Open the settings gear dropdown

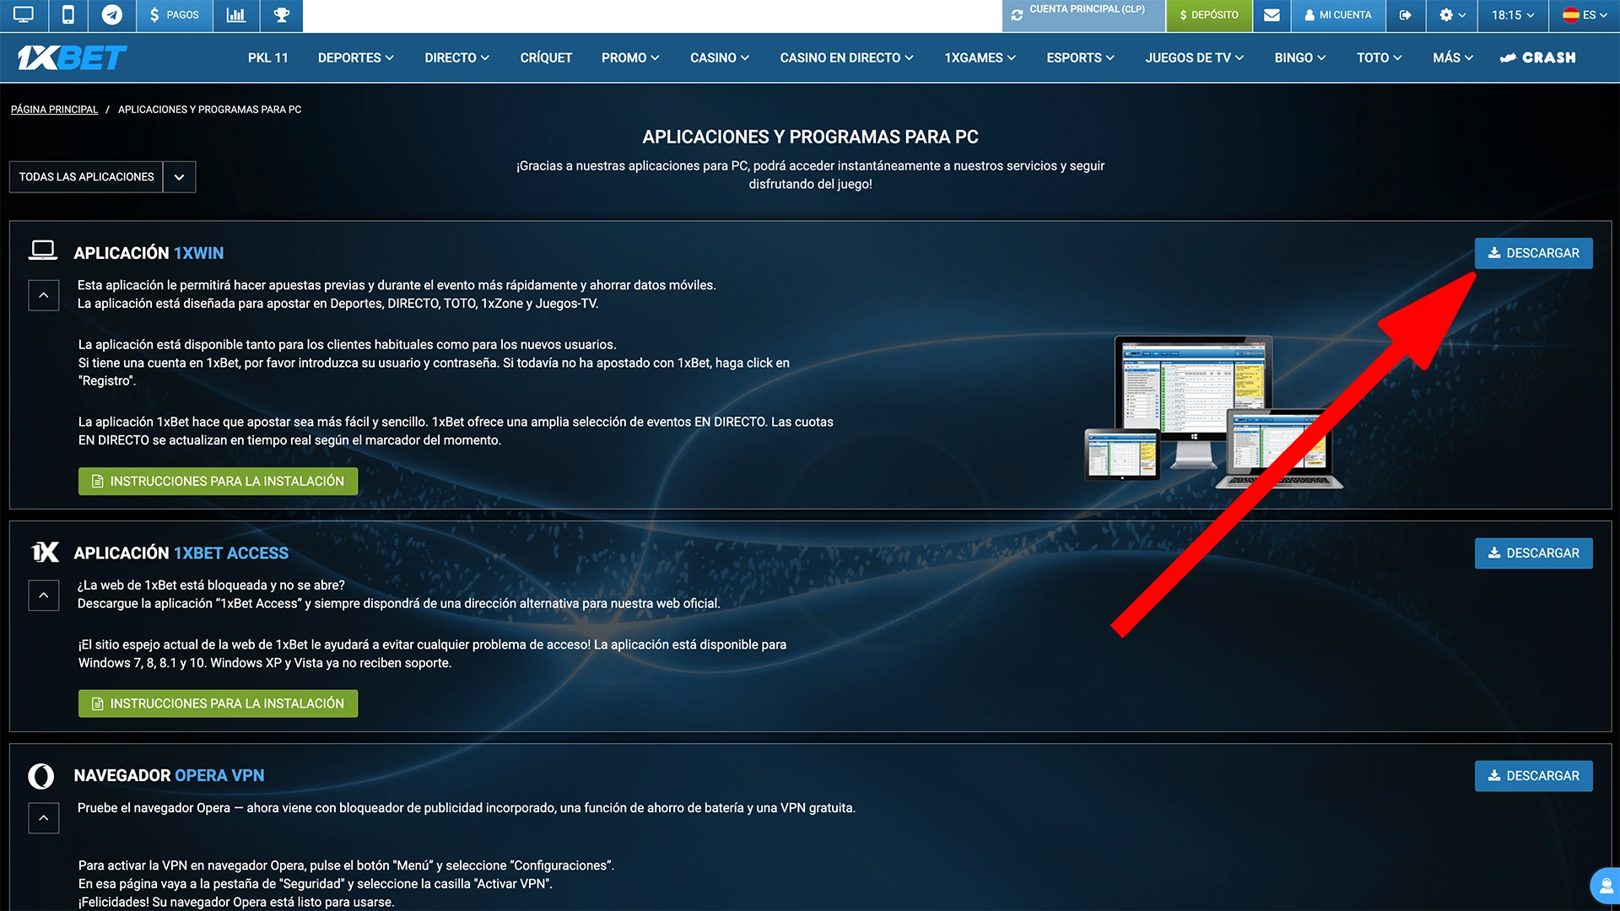tap(1452, 15)
